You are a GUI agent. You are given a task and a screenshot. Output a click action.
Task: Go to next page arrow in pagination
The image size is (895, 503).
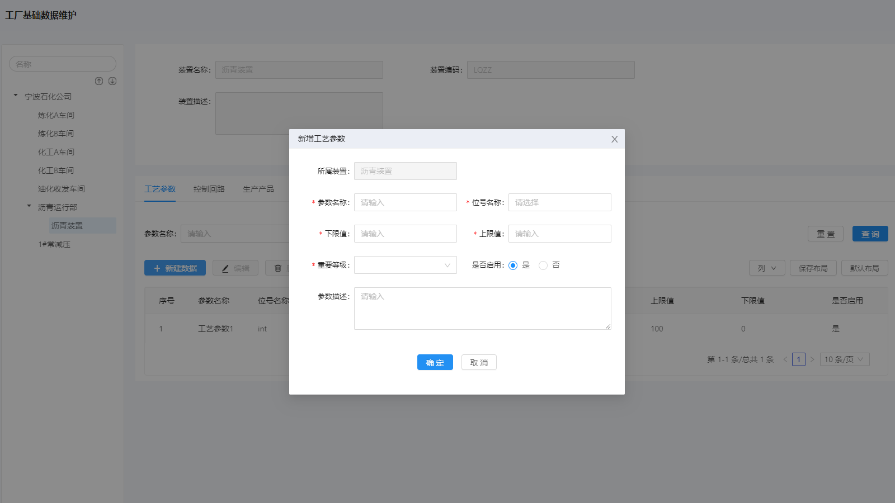(x=812, y=359)
